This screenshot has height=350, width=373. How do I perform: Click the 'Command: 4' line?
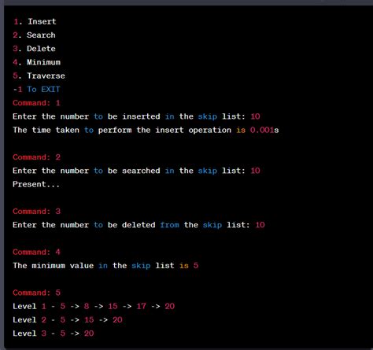click(x=36, y=252)
